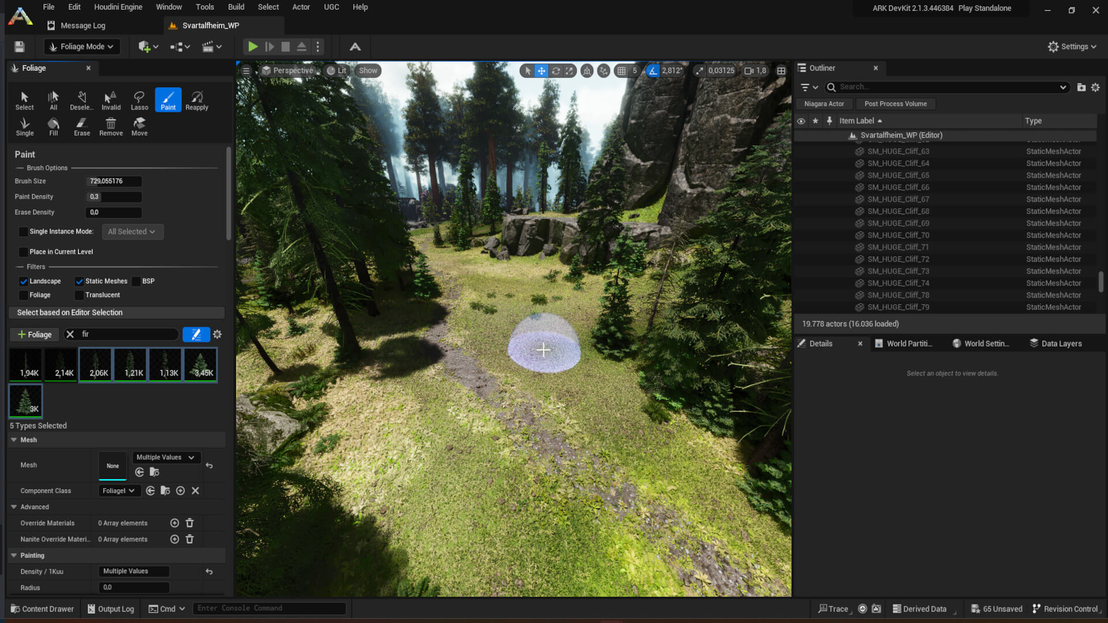The image size is (1108, 623).
Task: Click the Invalid selection tool
Action: 110,99
